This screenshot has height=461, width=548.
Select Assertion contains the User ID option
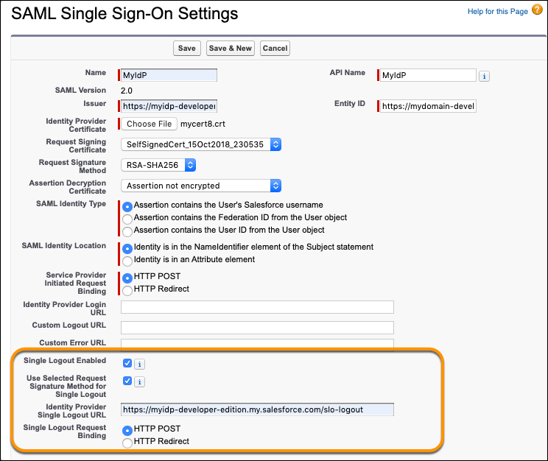pos(128,230)
